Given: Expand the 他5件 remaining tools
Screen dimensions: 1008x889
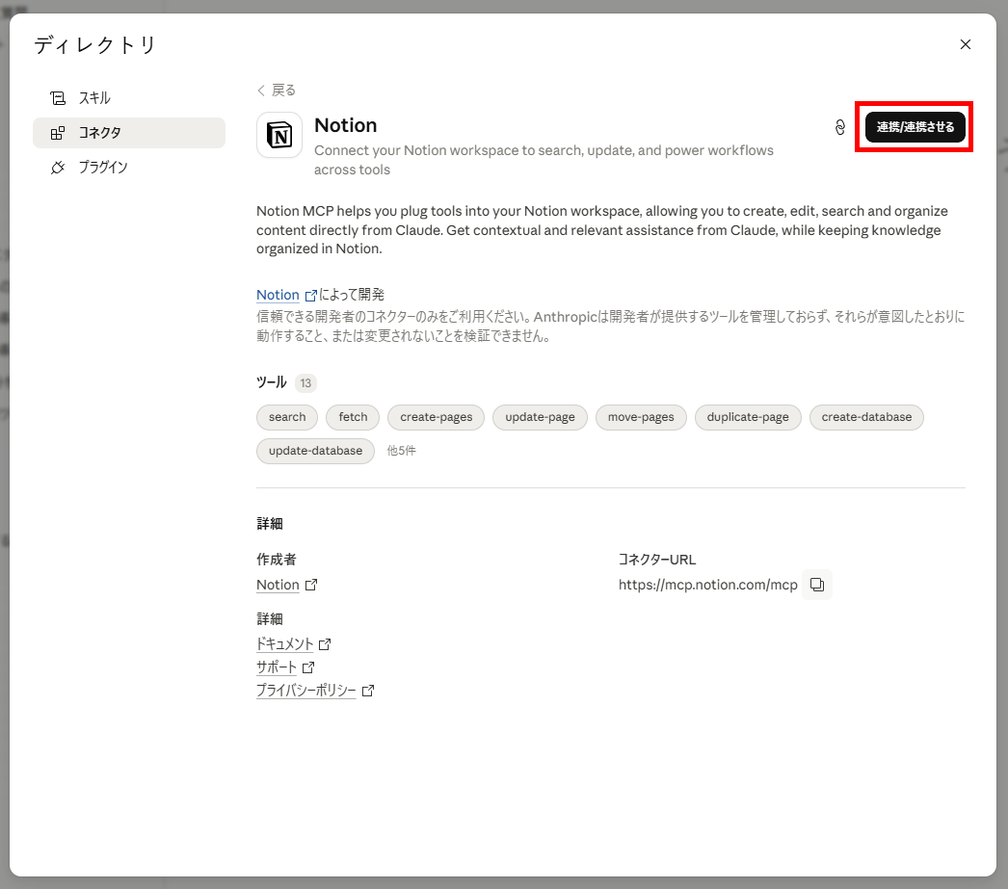Looking at the screenshot, I should pyautogui.click(x=401, y=451).
